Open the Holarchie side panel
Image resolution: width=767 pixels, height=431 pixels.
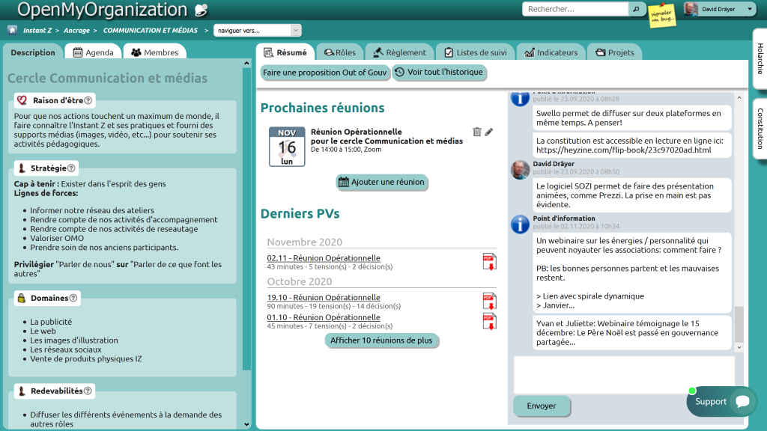(x=760, y=58)
